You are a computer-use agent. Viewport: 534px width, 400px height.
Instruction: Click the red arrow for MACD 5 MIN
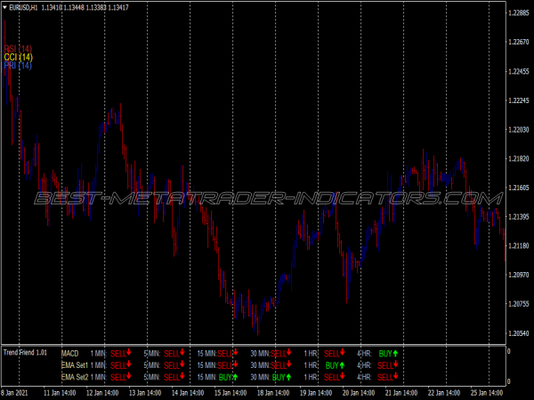(182, 352)
